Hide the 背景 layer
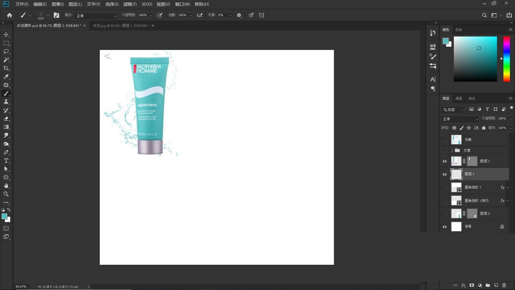Screen dimensions: 515x290 (x=445, y=227)
